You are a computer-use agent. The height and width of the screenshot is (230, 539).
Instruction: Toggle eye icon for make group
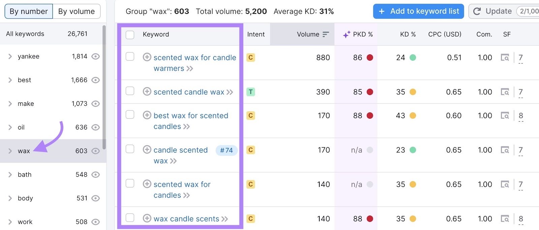coord(96,104)
